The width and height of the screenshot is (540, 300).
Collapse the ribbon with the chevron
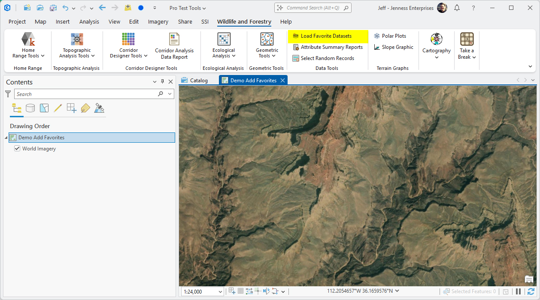[x=530, y=66]
